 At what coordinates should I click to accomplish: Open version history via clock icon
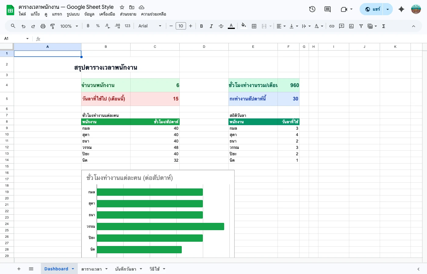pyautogui.click(x=312, y=9)
